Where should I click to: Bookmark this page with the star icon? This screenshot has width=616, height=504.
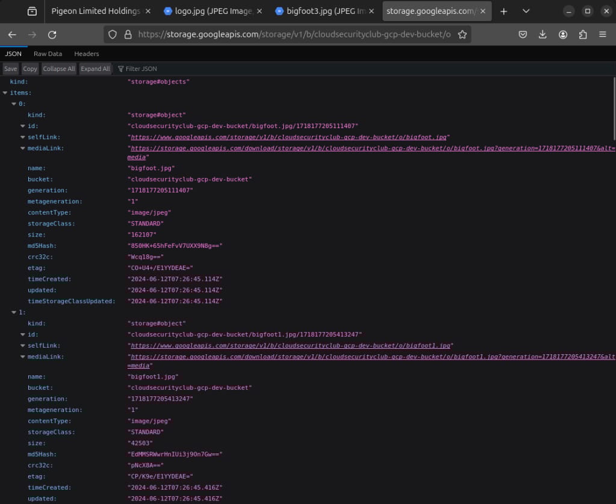[x=462, y=35]
